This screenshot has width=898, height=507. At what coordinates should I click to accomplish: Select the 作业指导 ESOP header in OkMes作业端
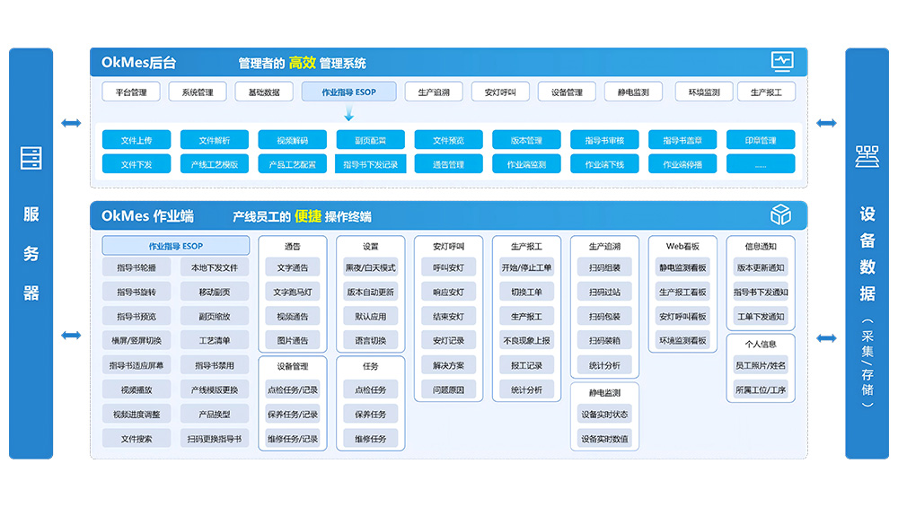[x=176, y=246]
